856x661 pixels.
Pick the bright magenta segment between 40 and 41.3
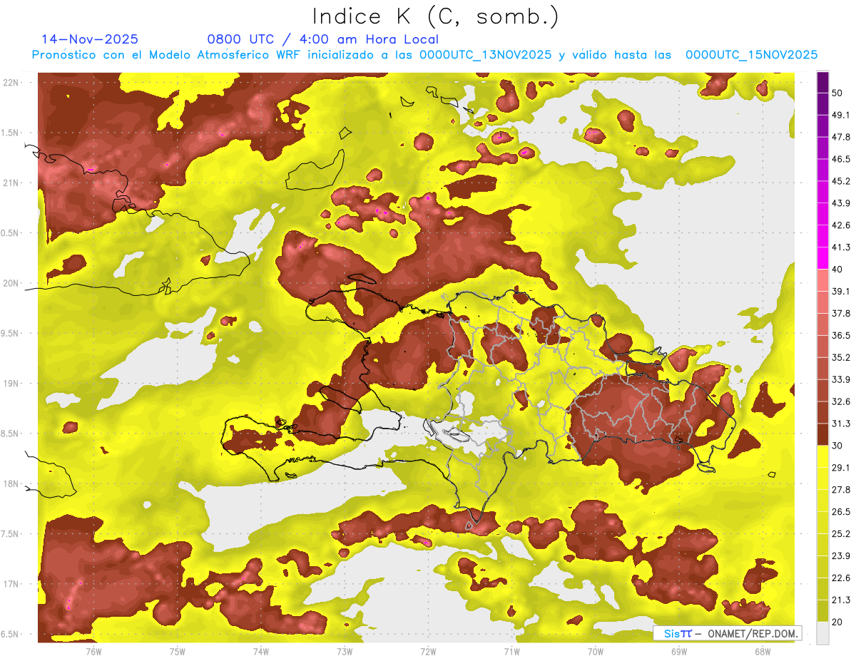[822, 258]
